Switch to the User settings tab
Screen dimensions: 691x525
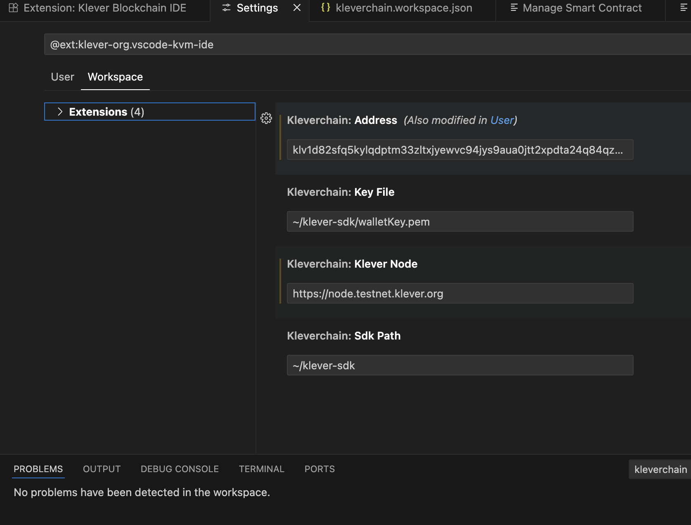[x=62, y=77]
